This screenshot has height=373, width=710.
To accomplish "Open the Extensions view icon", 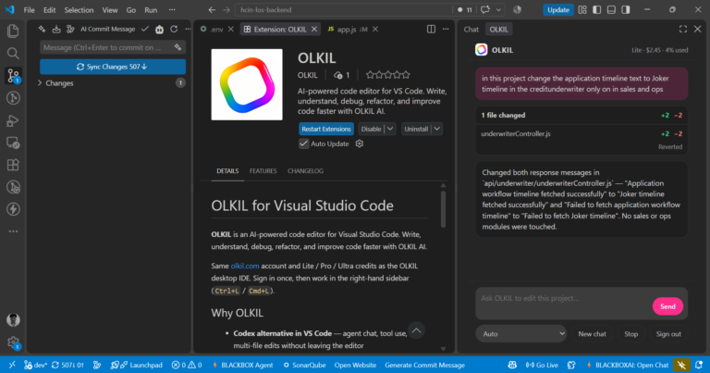I will tap(13, 165).
